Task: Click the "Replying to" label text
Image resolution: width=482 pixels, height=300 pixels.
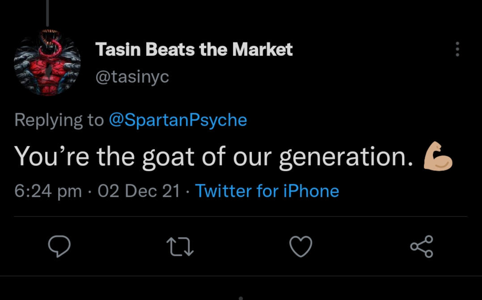Action: pos(59,120)
